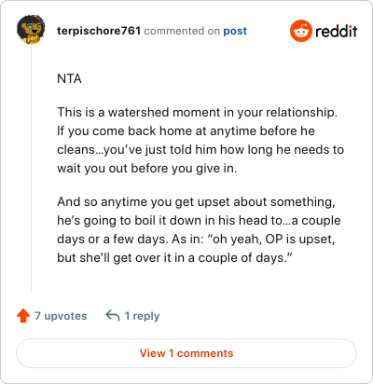Click the "NTA" verdict text
Image resolution: width=373 pixels, height=384 pixels.
coord(69,79)
